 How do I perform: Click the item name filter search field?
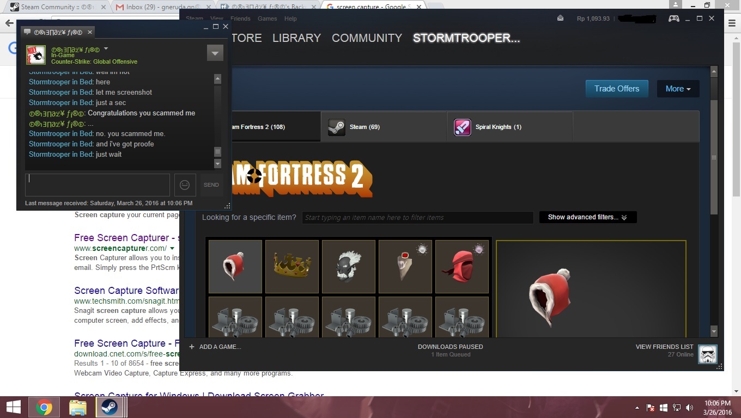click(417, 218)
